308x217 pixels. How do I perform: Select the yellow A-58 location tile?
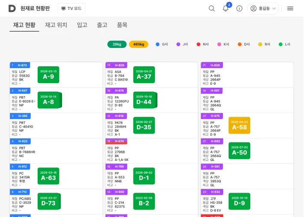pos(240,125)
